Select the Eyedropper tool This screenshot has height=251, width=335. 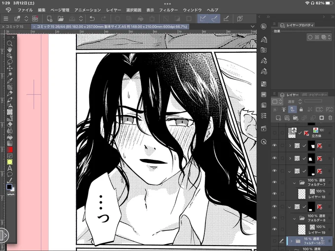coord(10,81)
